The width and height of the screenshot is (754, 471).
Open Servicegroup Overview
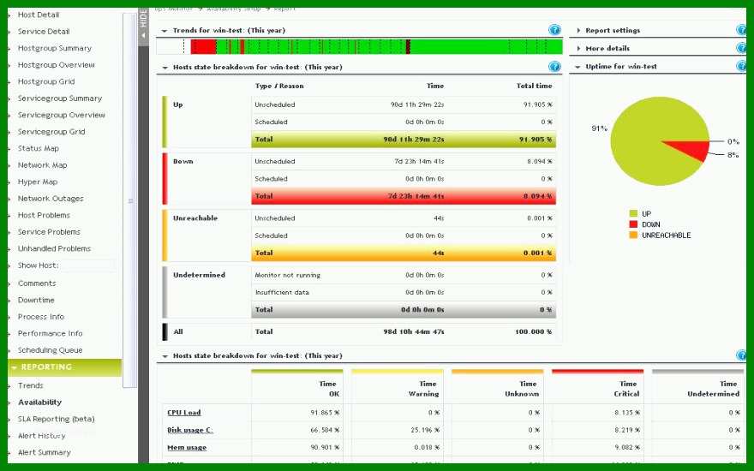61,115
